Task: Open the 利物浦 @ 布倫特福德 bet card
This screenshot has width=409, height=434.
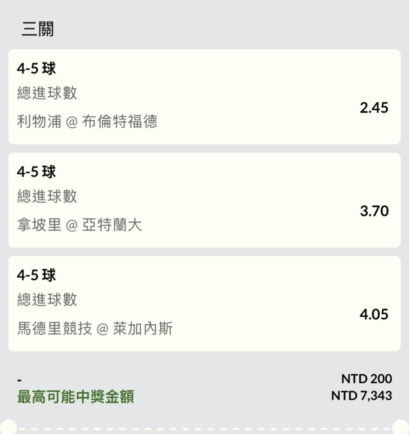Action: [x=204, y=97]
